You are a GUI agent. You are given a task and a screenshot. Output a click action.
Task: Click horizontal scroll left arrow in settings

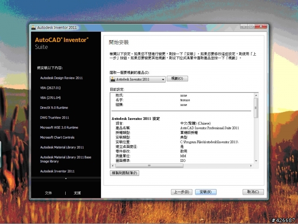[x=113, y=166]
